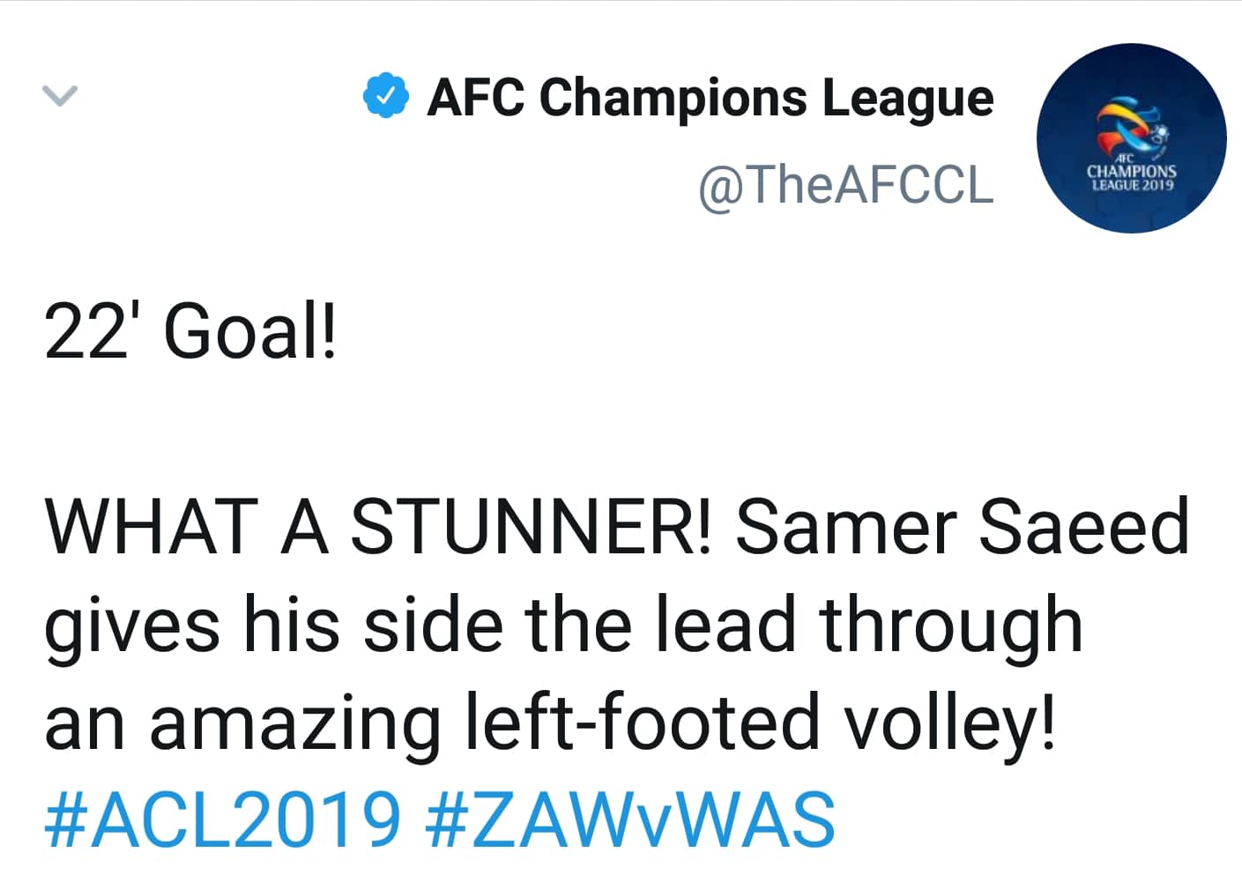
Task: Visit the @TheAFCCL handle
Action: [x=845, y=186]
